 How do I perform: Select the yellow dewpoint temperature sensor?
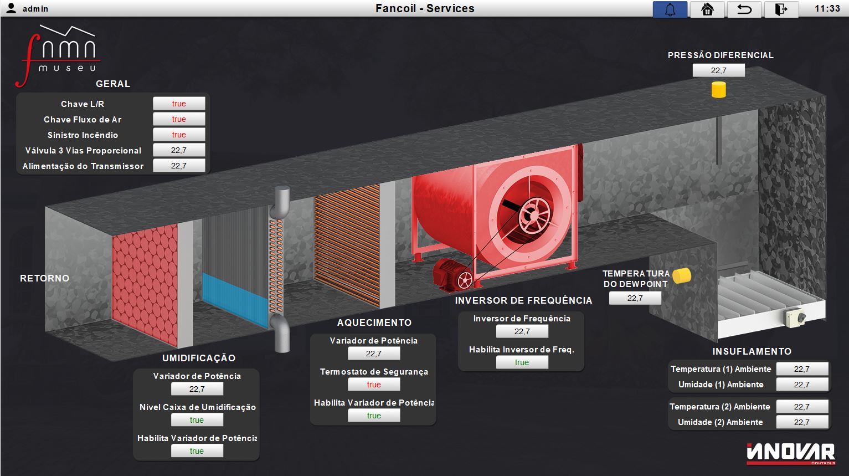(x=682, y=275)
